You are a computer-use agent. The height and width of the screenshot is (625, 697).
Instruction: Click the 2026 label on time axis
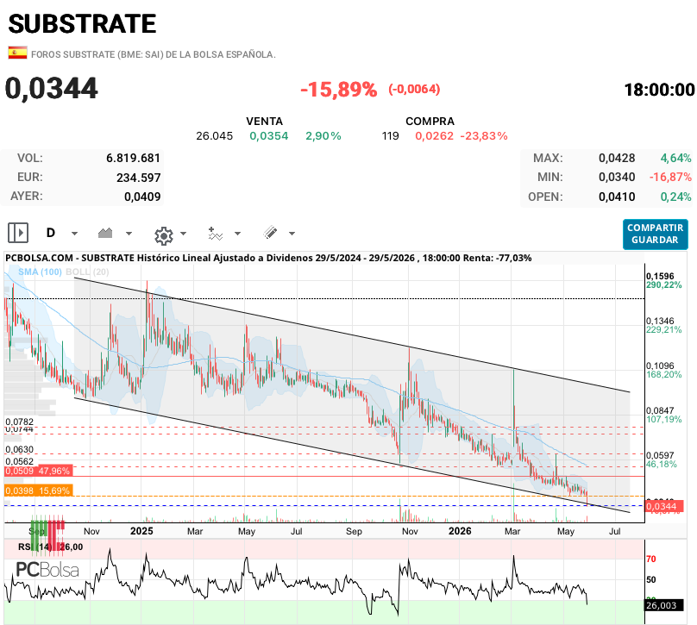pos(460,531)
